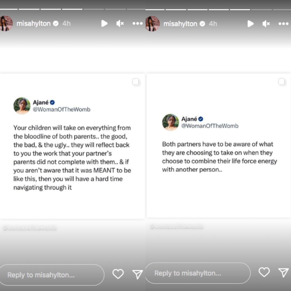This screenshot has width=291, height=291.
Task: Unmute sound on the right story
Action: (x=266, y=24)
